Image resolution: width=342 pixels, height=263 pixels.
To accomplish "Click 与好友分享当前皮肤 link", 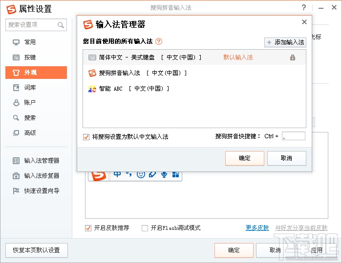I will pos(301,228).
